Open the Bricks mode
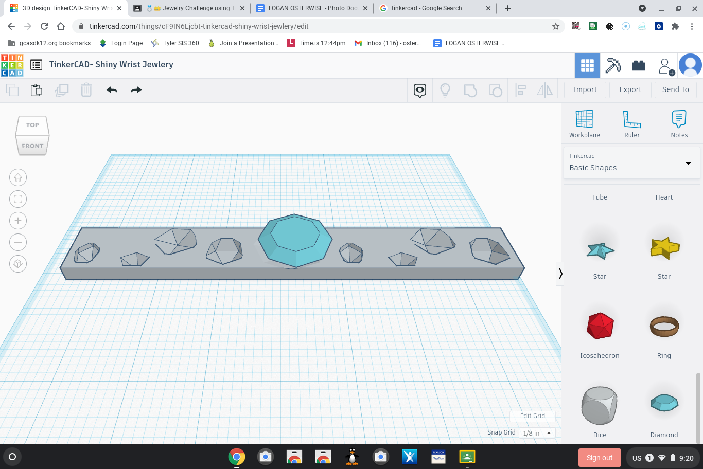The width and height of the screenshot is (703, 469). tap(639, 65)
